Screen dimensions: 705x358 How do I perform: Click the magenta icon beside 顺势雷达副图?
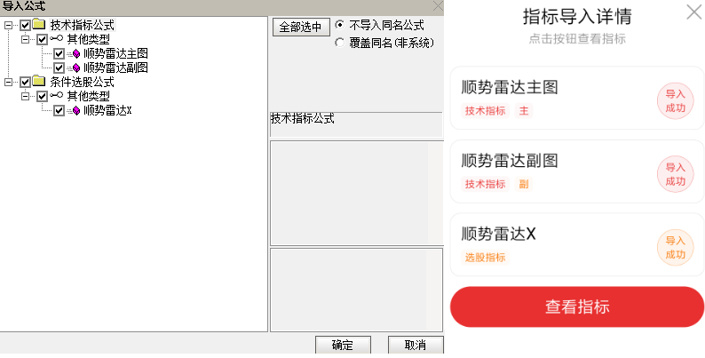pyautogui.click(x=75, y=68)
